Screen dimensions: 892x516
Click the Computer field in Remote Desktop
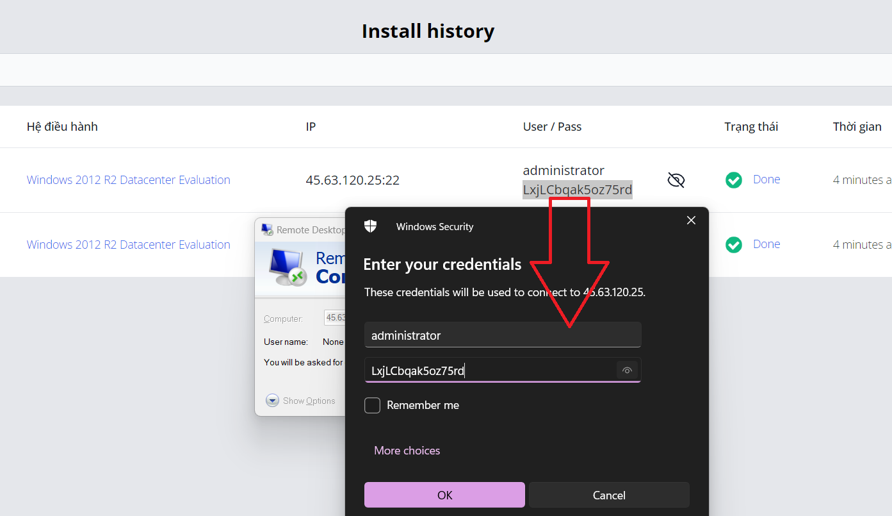335,318
